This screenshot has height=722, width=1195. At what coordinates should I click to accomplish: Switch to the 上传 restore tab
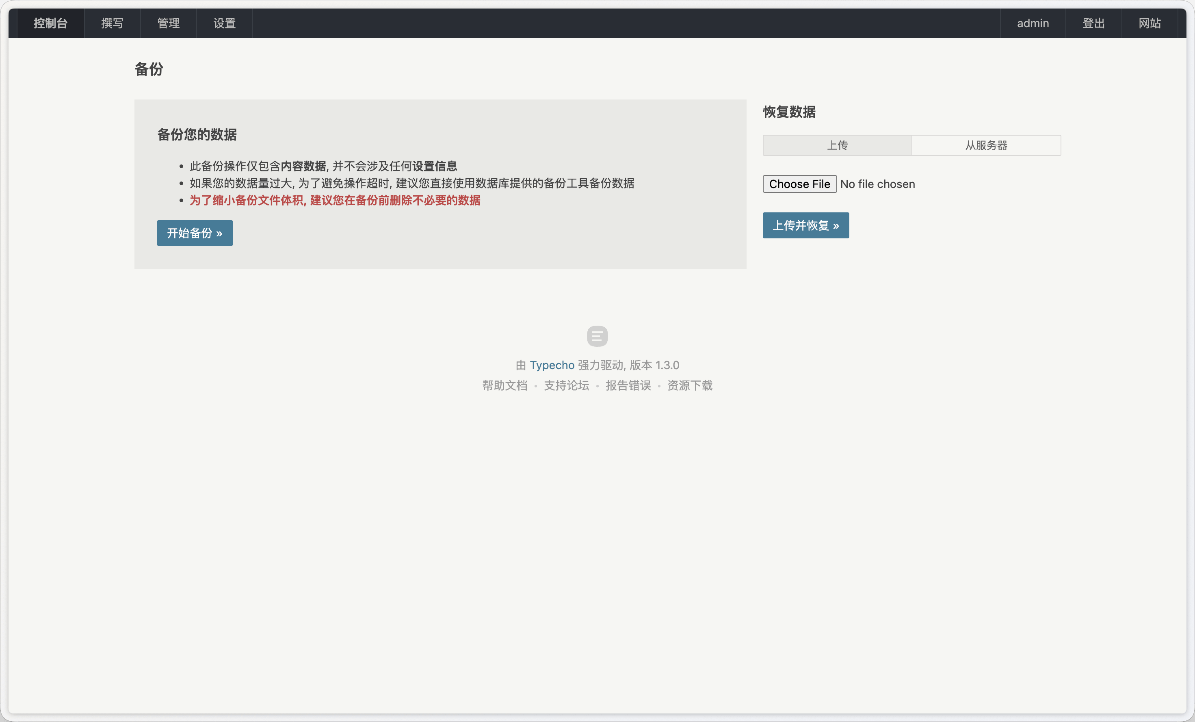click(x=837, y=145)
